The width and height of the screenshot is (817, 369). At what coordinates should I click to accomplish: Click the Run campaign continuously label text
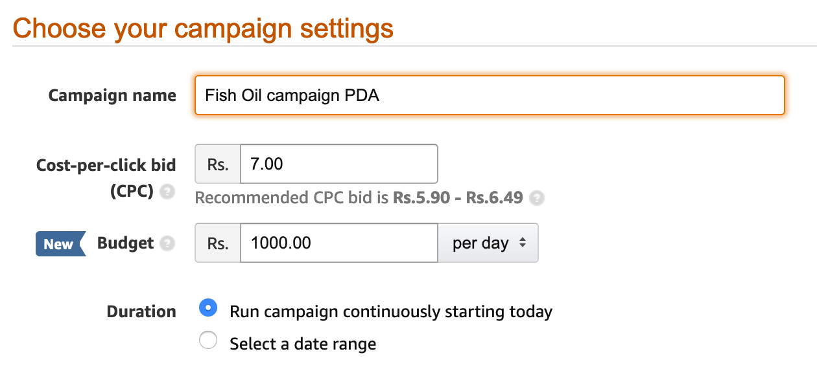[391, 311]
